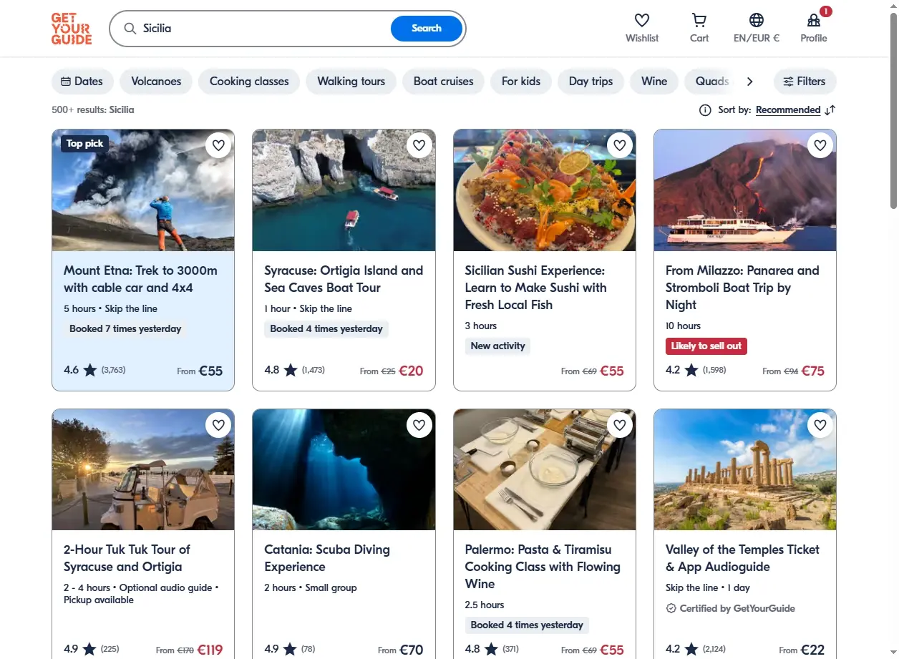
Task: Select the For kids chip
Action: click(521, 82)
